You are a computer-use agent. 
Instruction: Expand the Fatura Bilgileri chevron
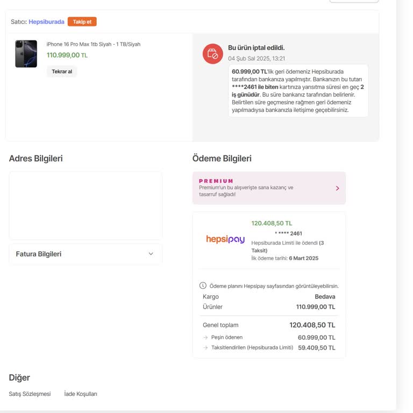[151, 254]
